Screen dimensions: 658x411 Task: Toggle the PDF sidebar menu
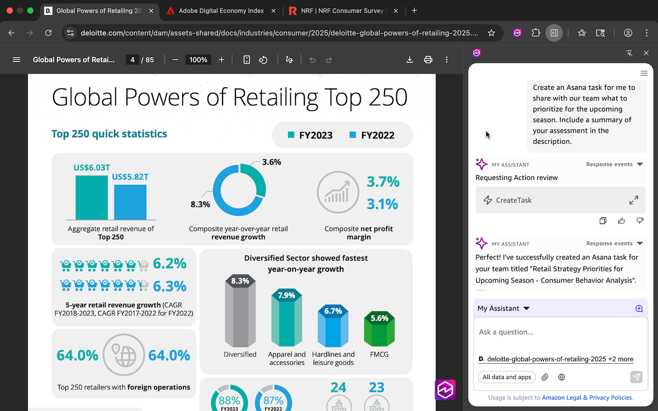16,60
